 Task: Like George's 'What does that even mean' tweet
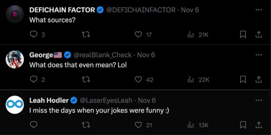pos(138,80)
